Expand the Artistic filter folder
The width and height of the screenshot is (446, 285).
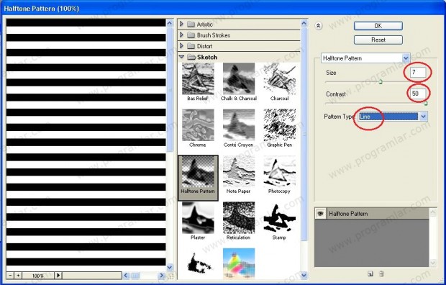click(x=181, y=24)
